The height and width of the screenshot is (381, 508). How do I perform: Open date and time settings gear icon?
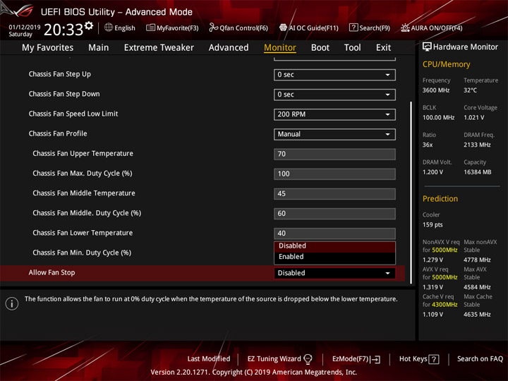click(x=89, y=25)
